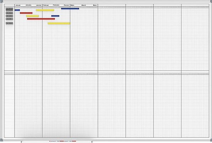This screenshot has height=143, width=212.
Task: Select the blue bar spanning February into March
Action: point(70,9)
